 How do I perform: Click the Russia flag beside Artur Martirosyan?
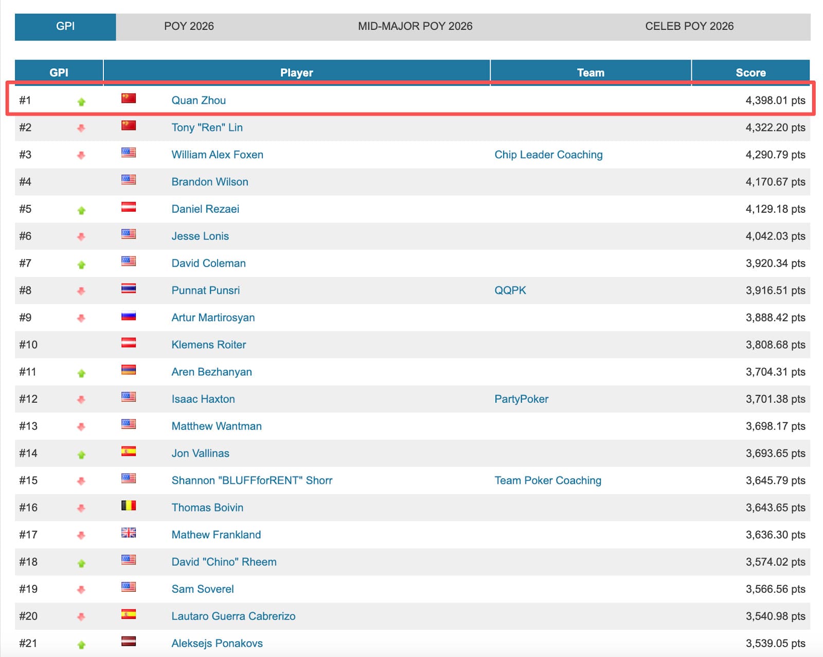(x=128, y=316)
